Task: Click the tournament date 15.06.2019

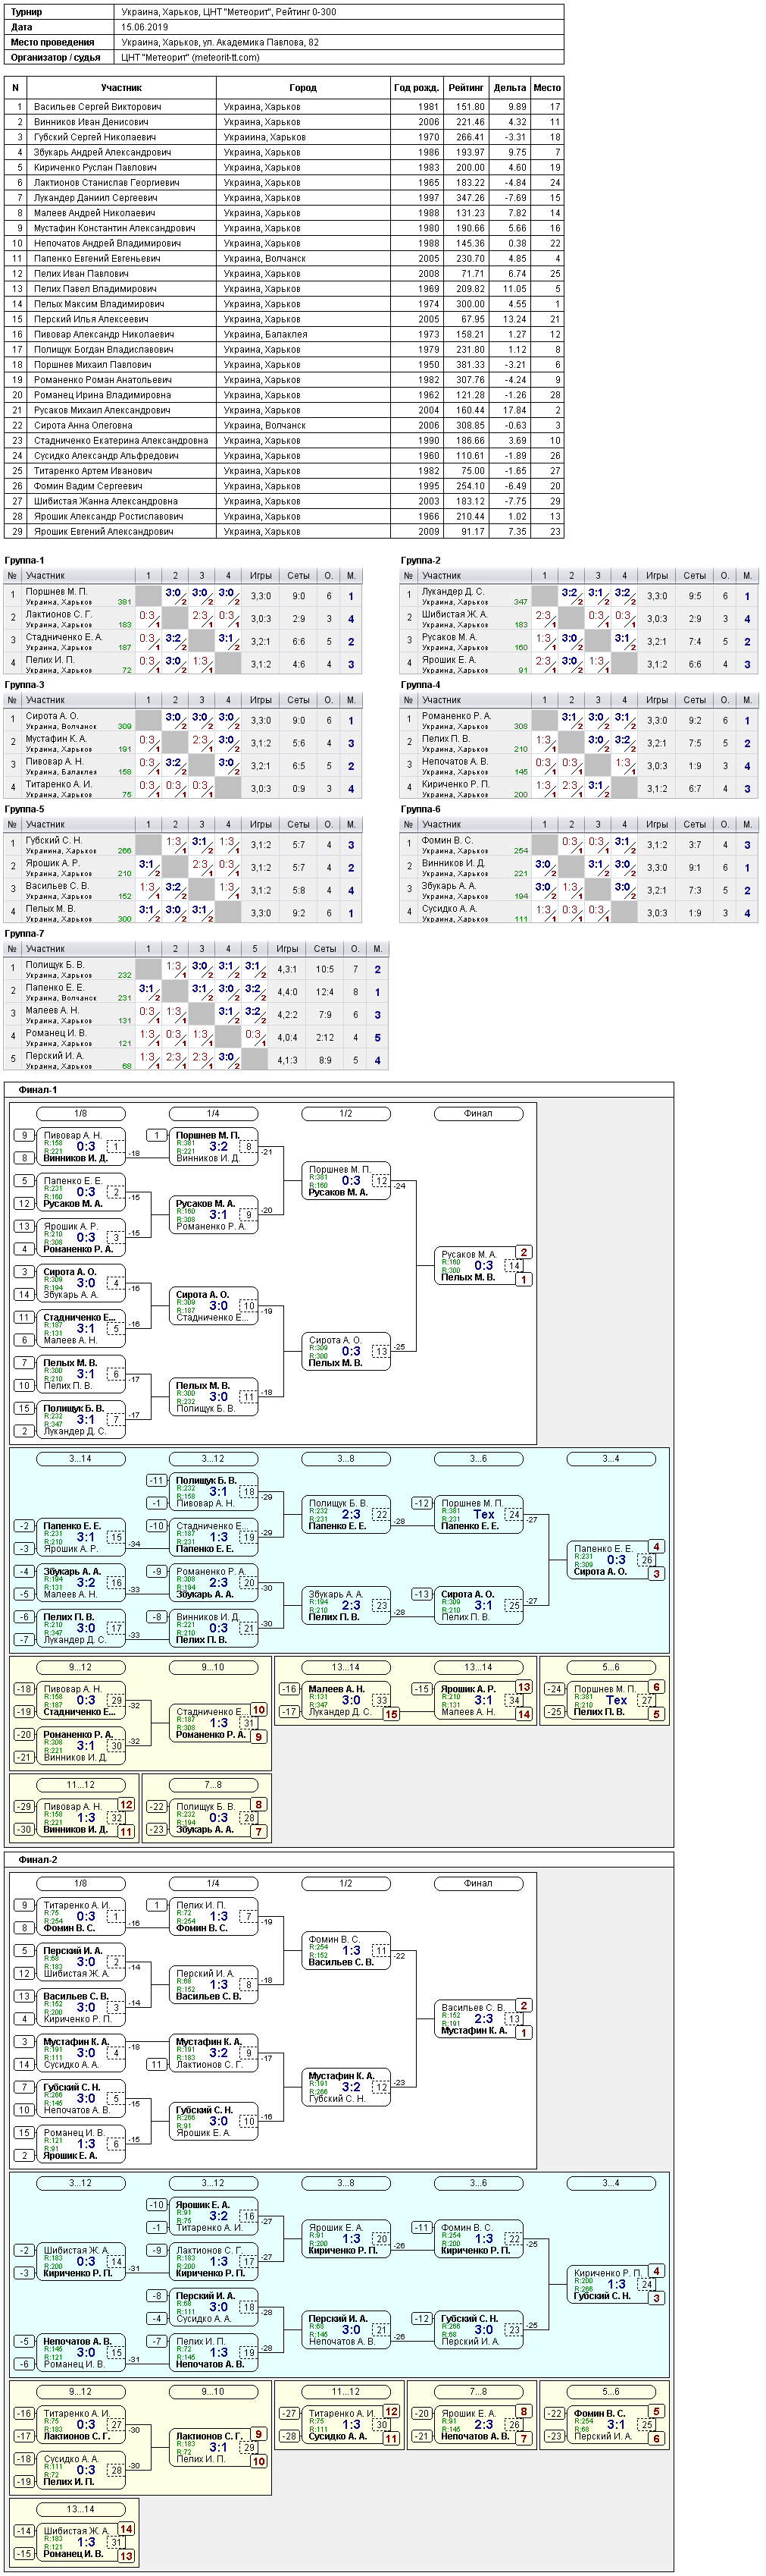Action: 145,27
